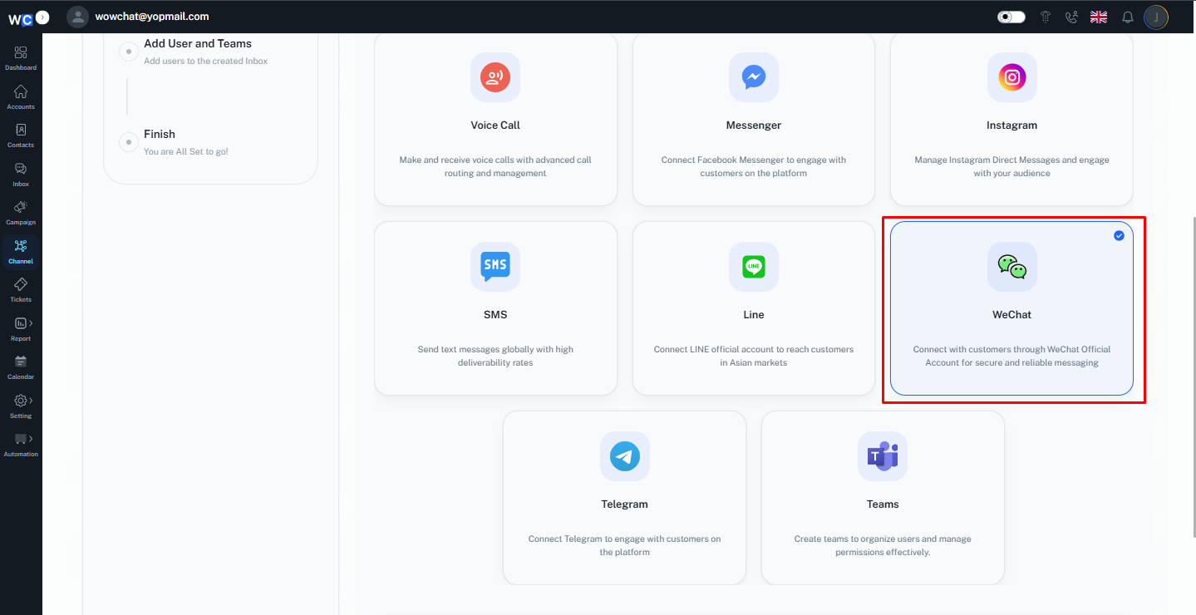This screenshot has height=615, width=1196.
Task: Click the 'Add User and Teams' step title
Action: point(198,43)
